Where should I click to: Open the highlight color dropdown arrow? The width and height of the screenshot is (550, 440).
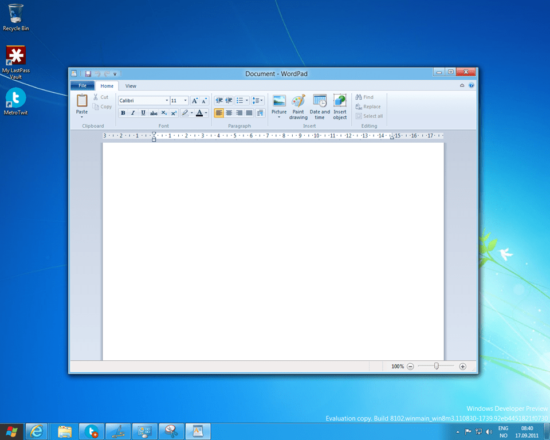192,113
